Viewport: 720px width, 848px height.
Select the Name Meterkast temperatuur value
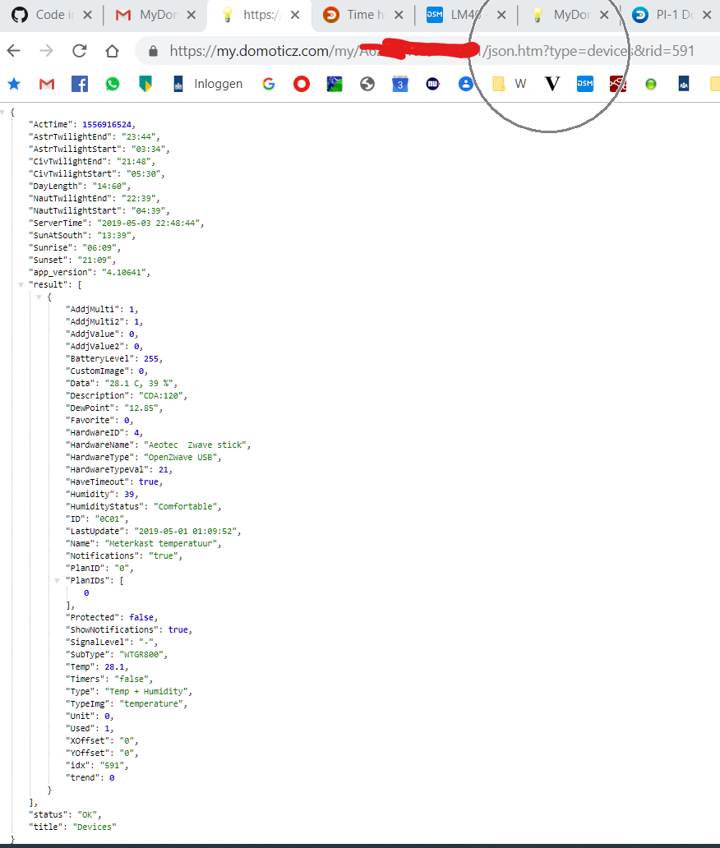161,543
